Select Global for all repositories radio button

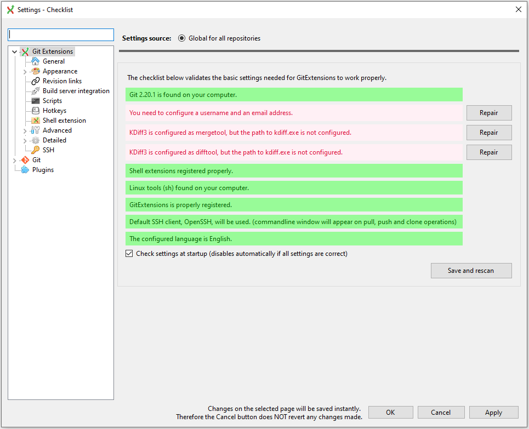[x=182, y=38]
